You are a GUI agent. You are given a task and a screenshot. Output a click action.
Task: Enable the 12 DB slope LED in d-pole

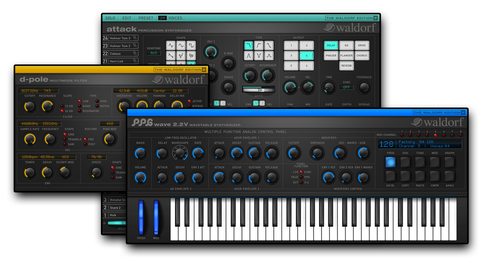pos(62,106)
